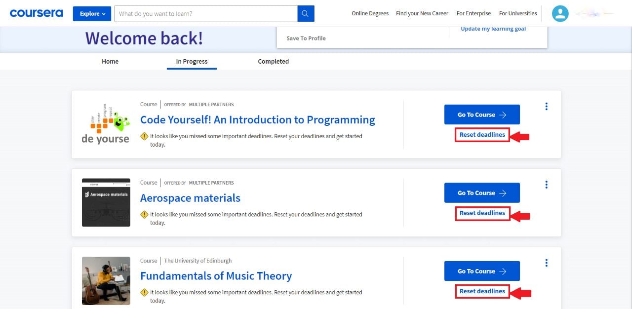
Task: Open the Explore dropdown
Action: point(92,13)
